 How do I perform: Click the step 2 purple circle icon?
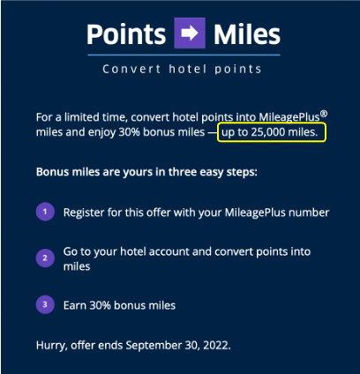tap(45, 258)
